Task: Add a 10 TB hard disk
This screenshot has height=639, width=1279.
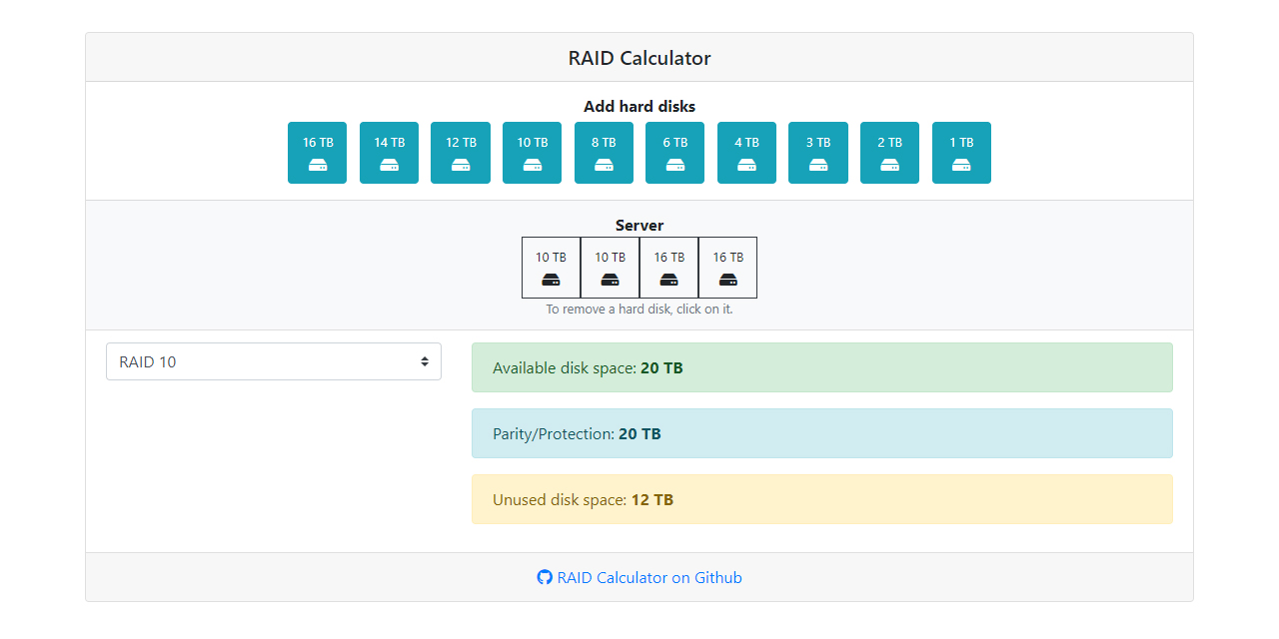Action: 532,153
